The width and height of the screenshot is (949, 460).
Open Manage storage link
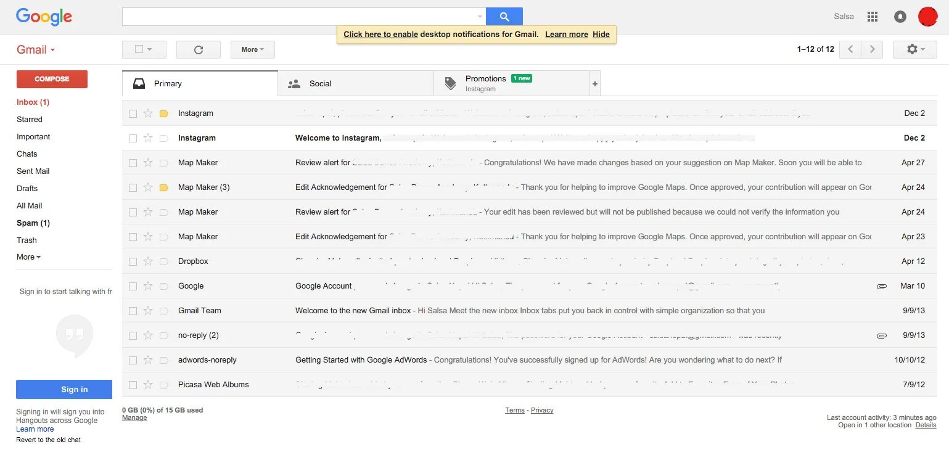coord(134,418)
